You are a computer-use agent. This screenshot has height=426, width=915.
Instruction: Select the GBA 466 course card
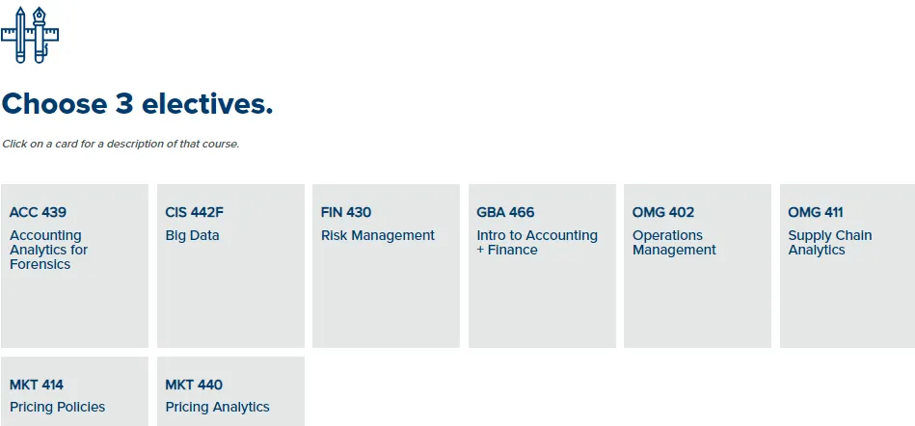pos(542,266)
